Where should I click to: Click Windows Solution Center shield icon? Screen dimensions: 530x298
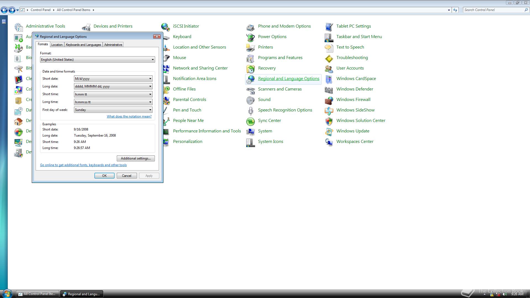329,121
